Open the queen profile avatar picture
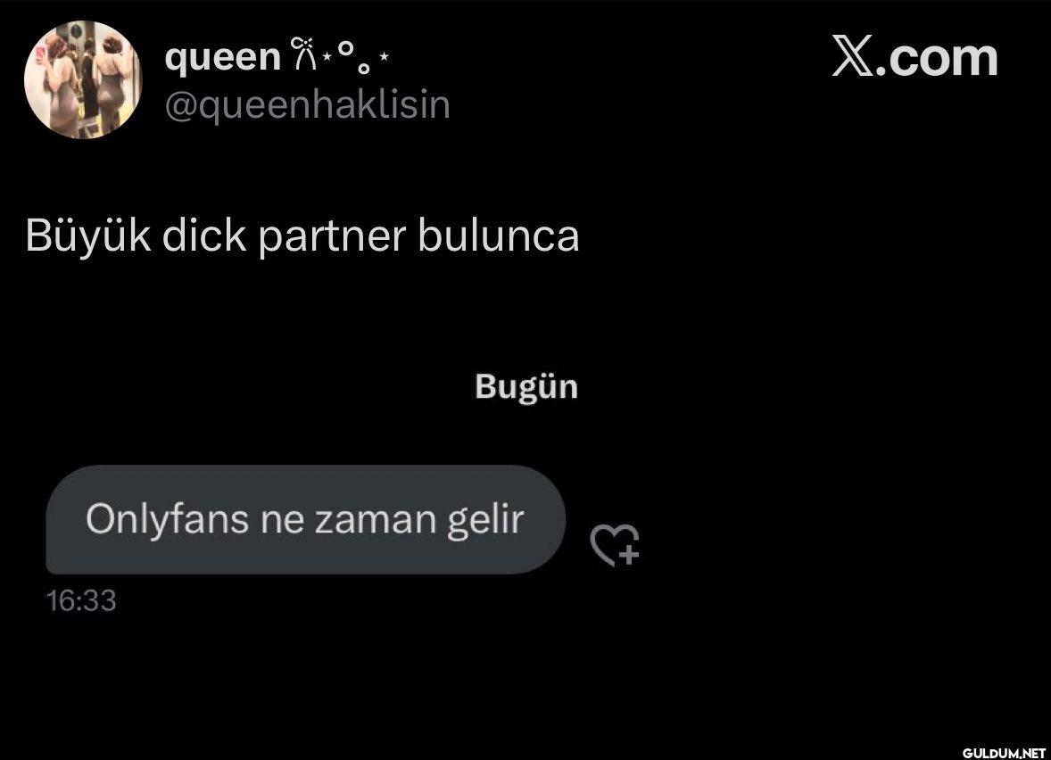 [x=83, y=79]
